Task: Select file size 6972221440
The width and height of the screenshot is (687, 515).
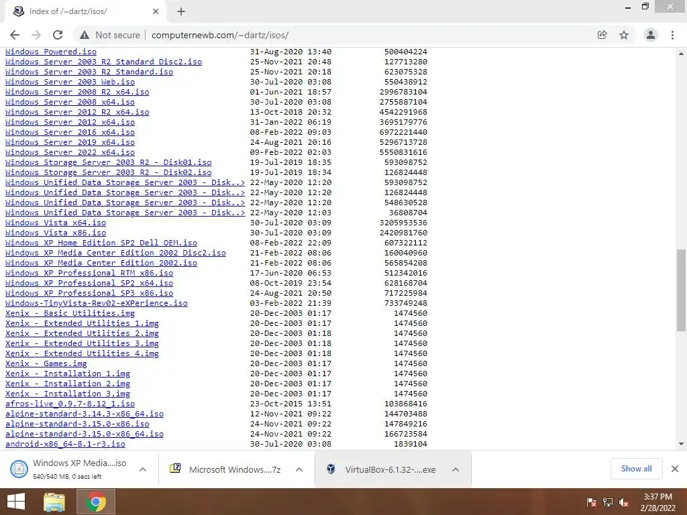Action: click(403, 132)
